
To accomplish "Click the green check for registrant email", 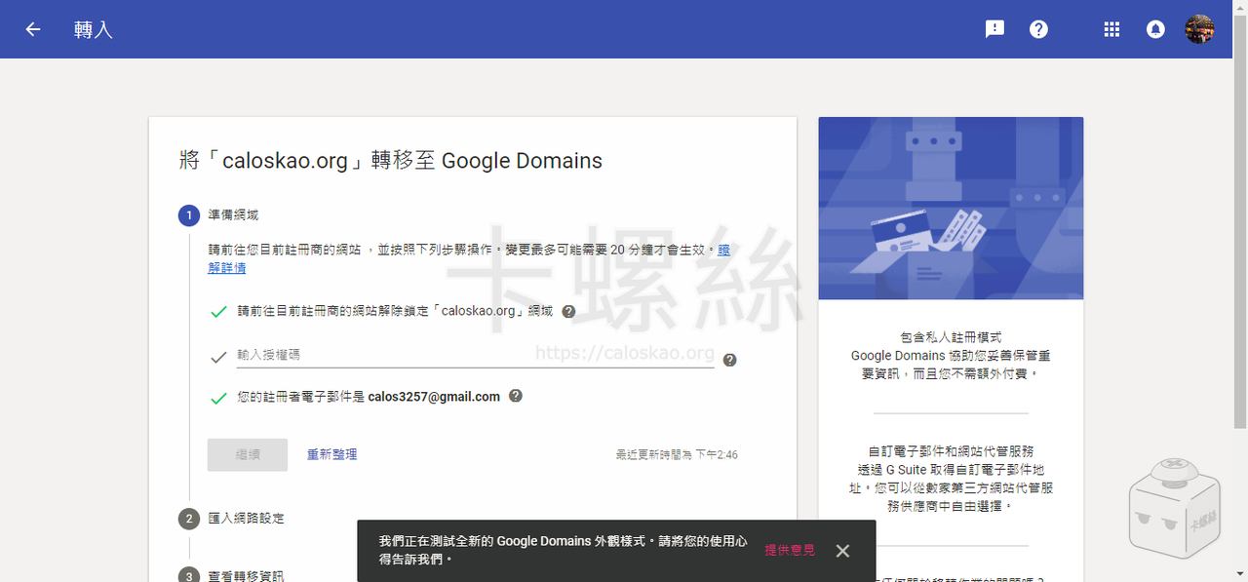I will point(218,398).
